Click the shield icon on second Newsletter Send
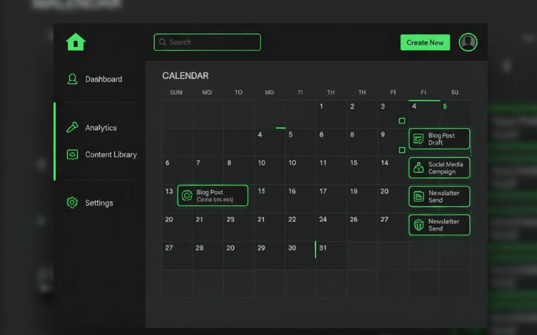 tap(418, 225)
